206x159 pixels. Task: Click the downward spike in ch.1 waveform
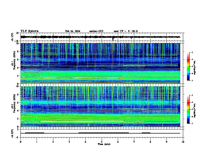click(113, 39)
